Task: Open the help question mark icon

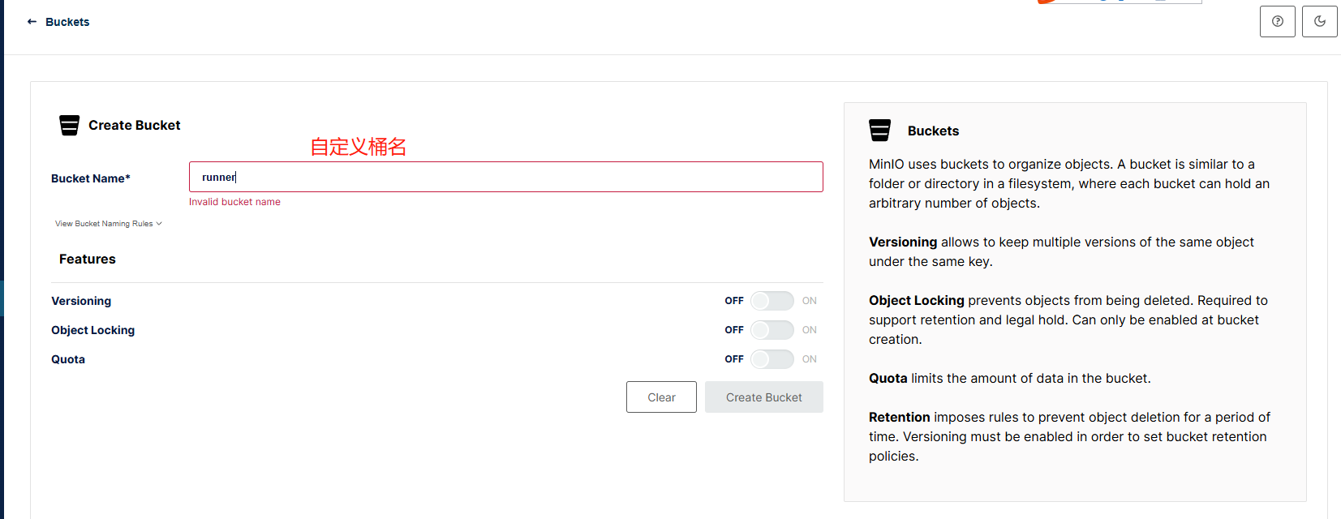Action: click(x=1277, y=22)
